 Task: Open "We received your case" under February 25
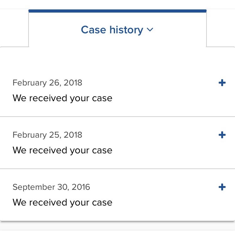[62, 150]
